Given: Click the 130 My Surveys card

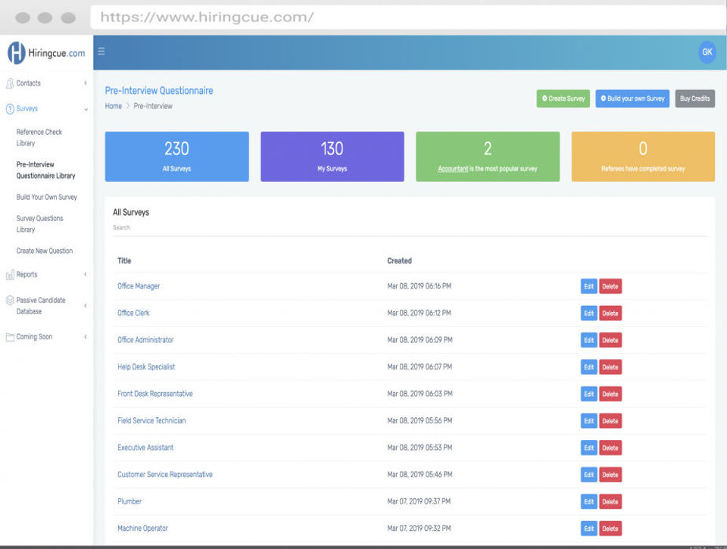Looking at the screenshot, I should pyautogui.click(x=332, y=156).
